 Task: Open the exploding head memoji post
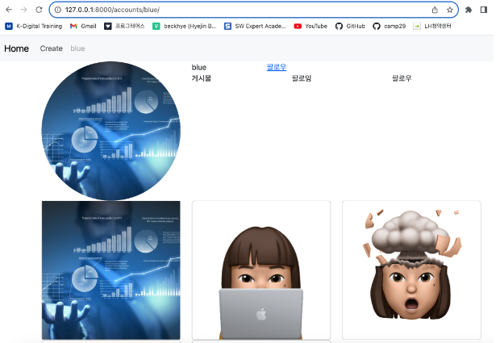(x=411, y=270)
